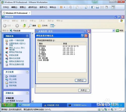126x112 pixels.
Task: Open the views dropdown in the explorer toolbar
Action: (x=53, y=26)
